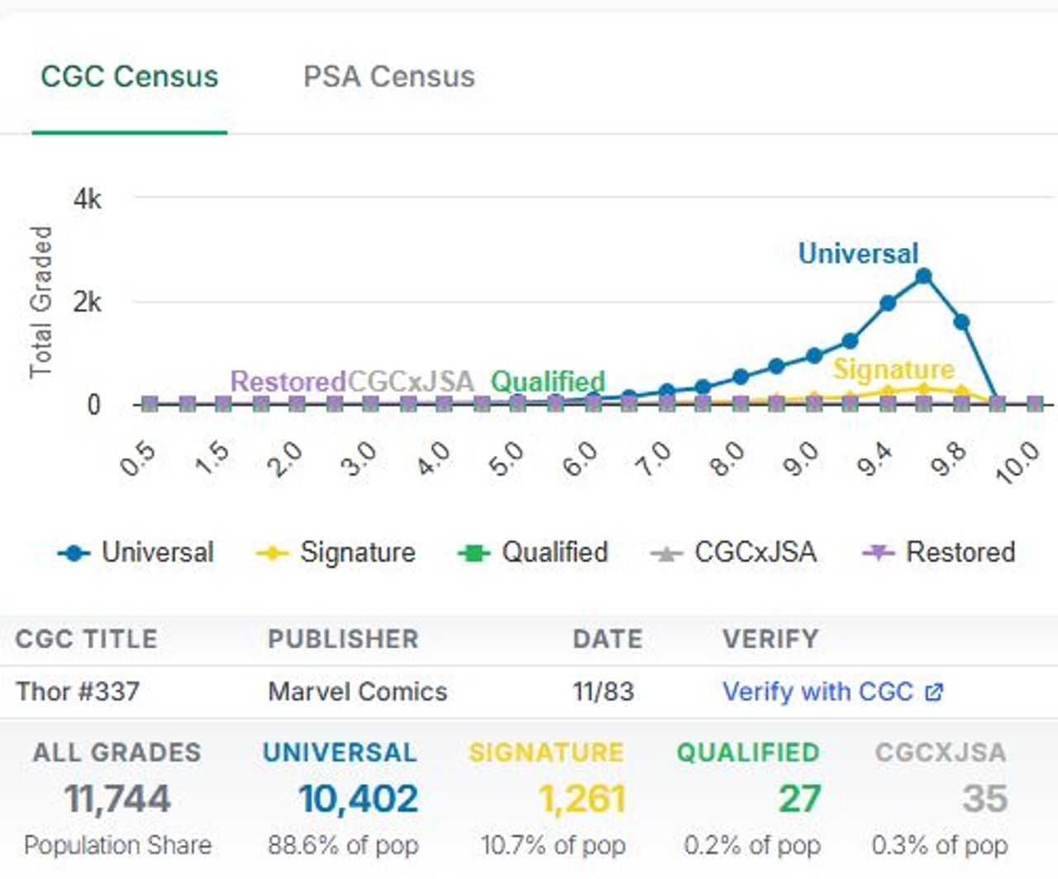Open the Verify with CGC link
The height and width of the screenshot is (879, 1058).
coord(817,691)
